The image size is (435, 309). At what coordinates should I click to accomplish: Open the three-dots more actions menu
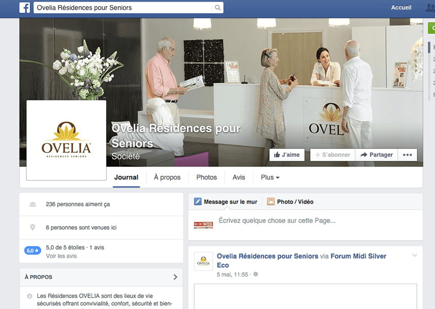point(407,155)
